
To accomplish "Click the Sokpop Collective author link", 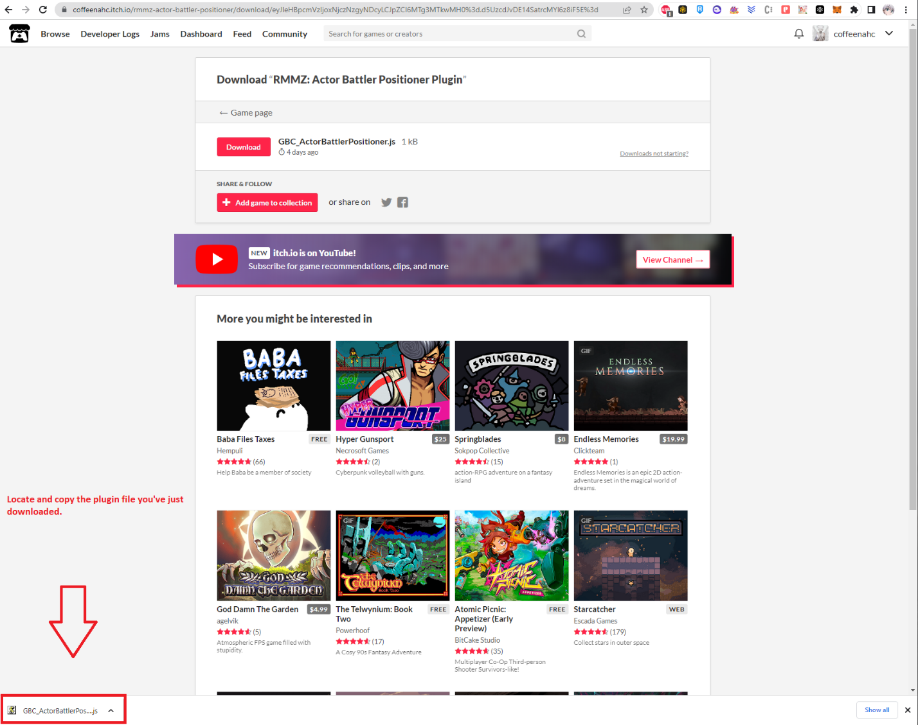I will click(482, 451).
